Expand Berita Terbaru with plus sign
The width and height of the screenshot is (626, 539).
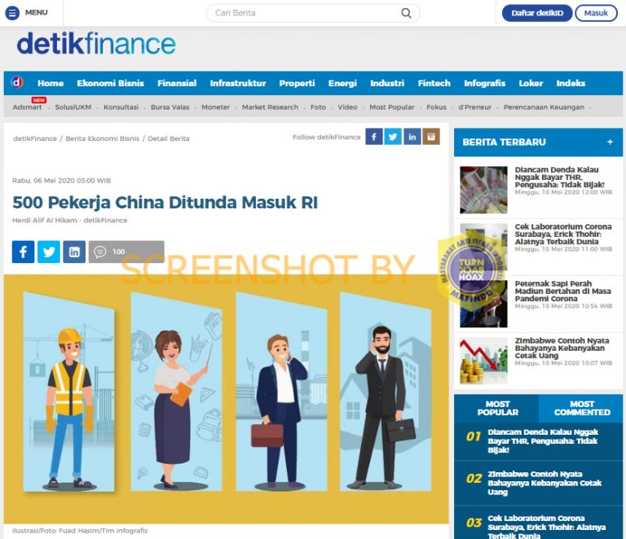click(x=610, y=142)
